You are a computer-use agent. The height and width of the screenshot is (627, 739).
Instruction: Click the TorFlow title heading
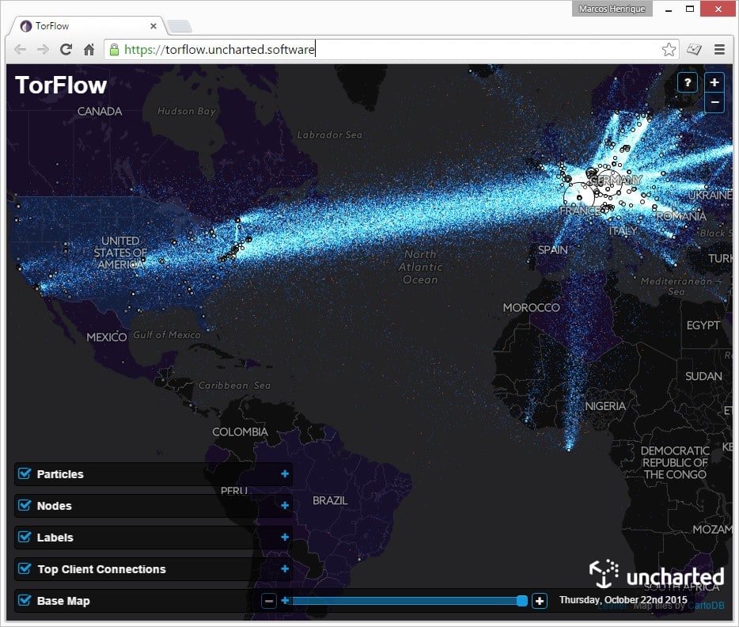tap(61, 85)
